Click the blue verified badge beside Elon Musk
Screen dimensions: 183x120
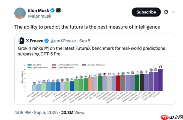51,10
